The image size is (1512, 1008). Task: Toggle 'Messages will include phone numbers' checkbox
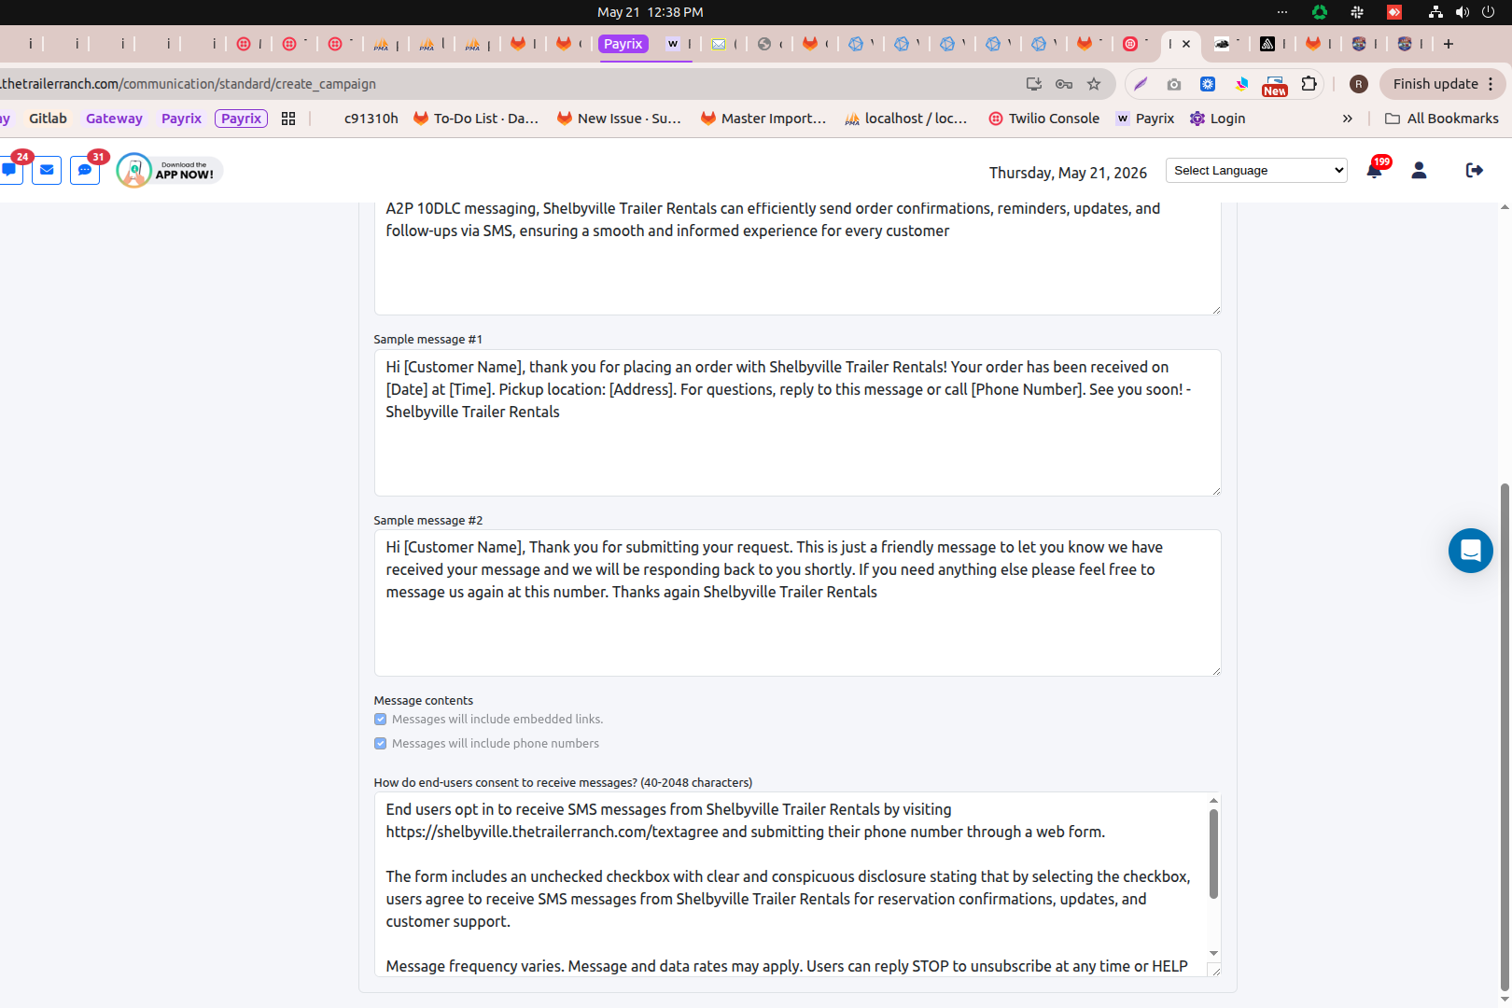click(380, 744)
